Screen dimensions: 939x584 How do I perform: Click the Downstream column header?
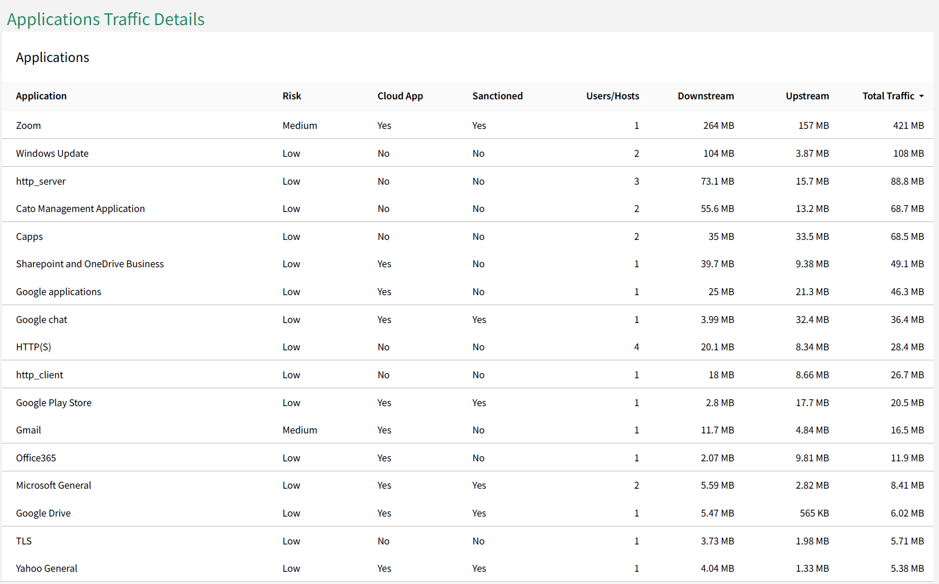706,96
